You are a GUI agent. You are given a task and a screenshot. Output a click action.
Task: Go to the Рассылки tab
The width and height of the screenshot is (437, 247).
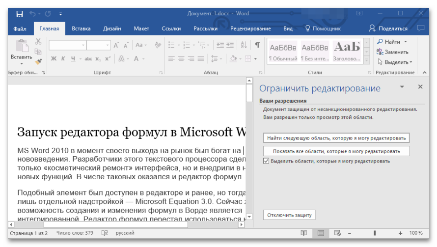pos(205,28)
